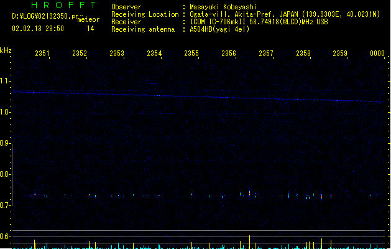Click the gray range bar beside frequency axis

(12, 175)
